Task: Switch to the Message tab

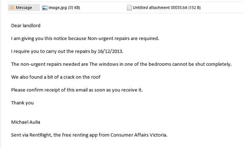Action: pos(24,8)
